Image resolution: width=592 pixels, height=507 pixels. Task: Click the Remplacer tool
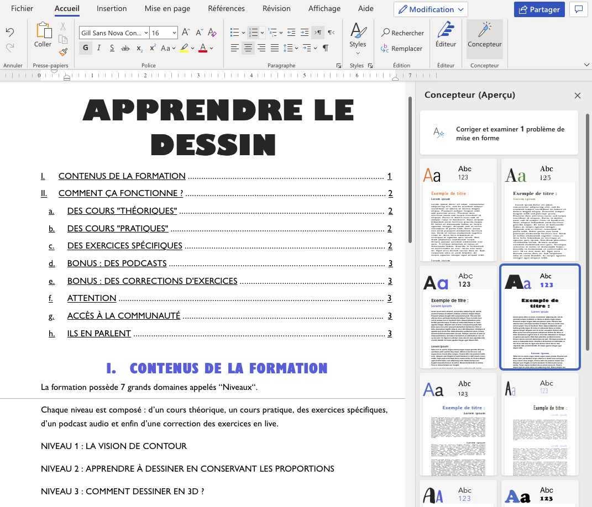click(402, 48)
